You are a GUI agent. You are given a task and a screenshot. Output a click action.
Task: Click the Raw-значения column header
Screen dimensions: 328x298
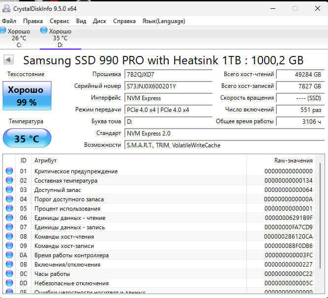(x=293, y=161)
